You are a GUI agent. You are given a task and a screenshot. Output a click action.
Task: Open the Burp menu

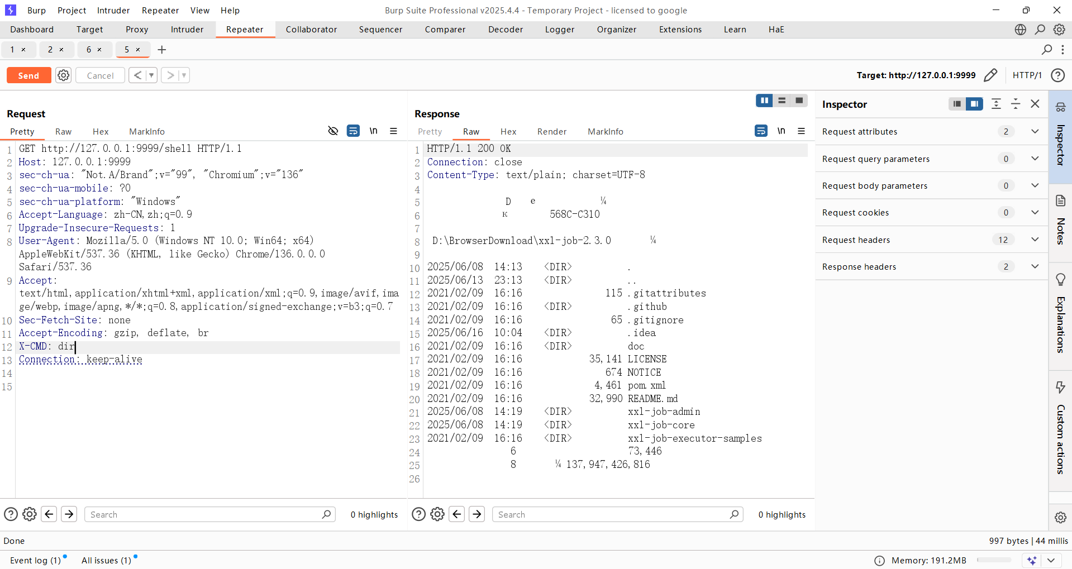(x=36, y=10)
